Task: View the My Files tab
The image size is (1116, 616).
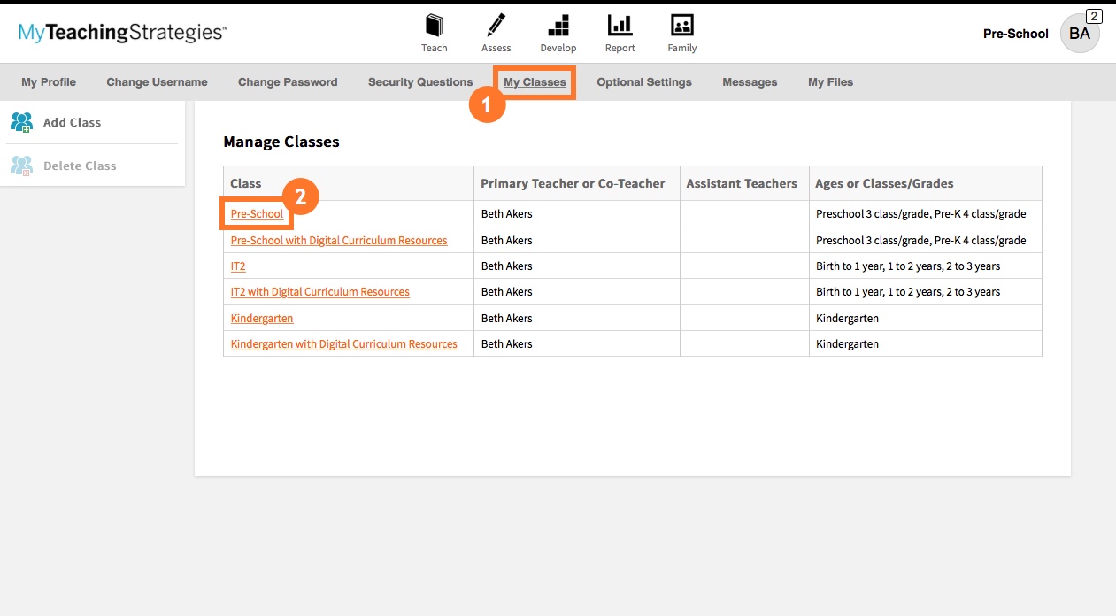Action: pyautogui.click(x=829, y=81)
